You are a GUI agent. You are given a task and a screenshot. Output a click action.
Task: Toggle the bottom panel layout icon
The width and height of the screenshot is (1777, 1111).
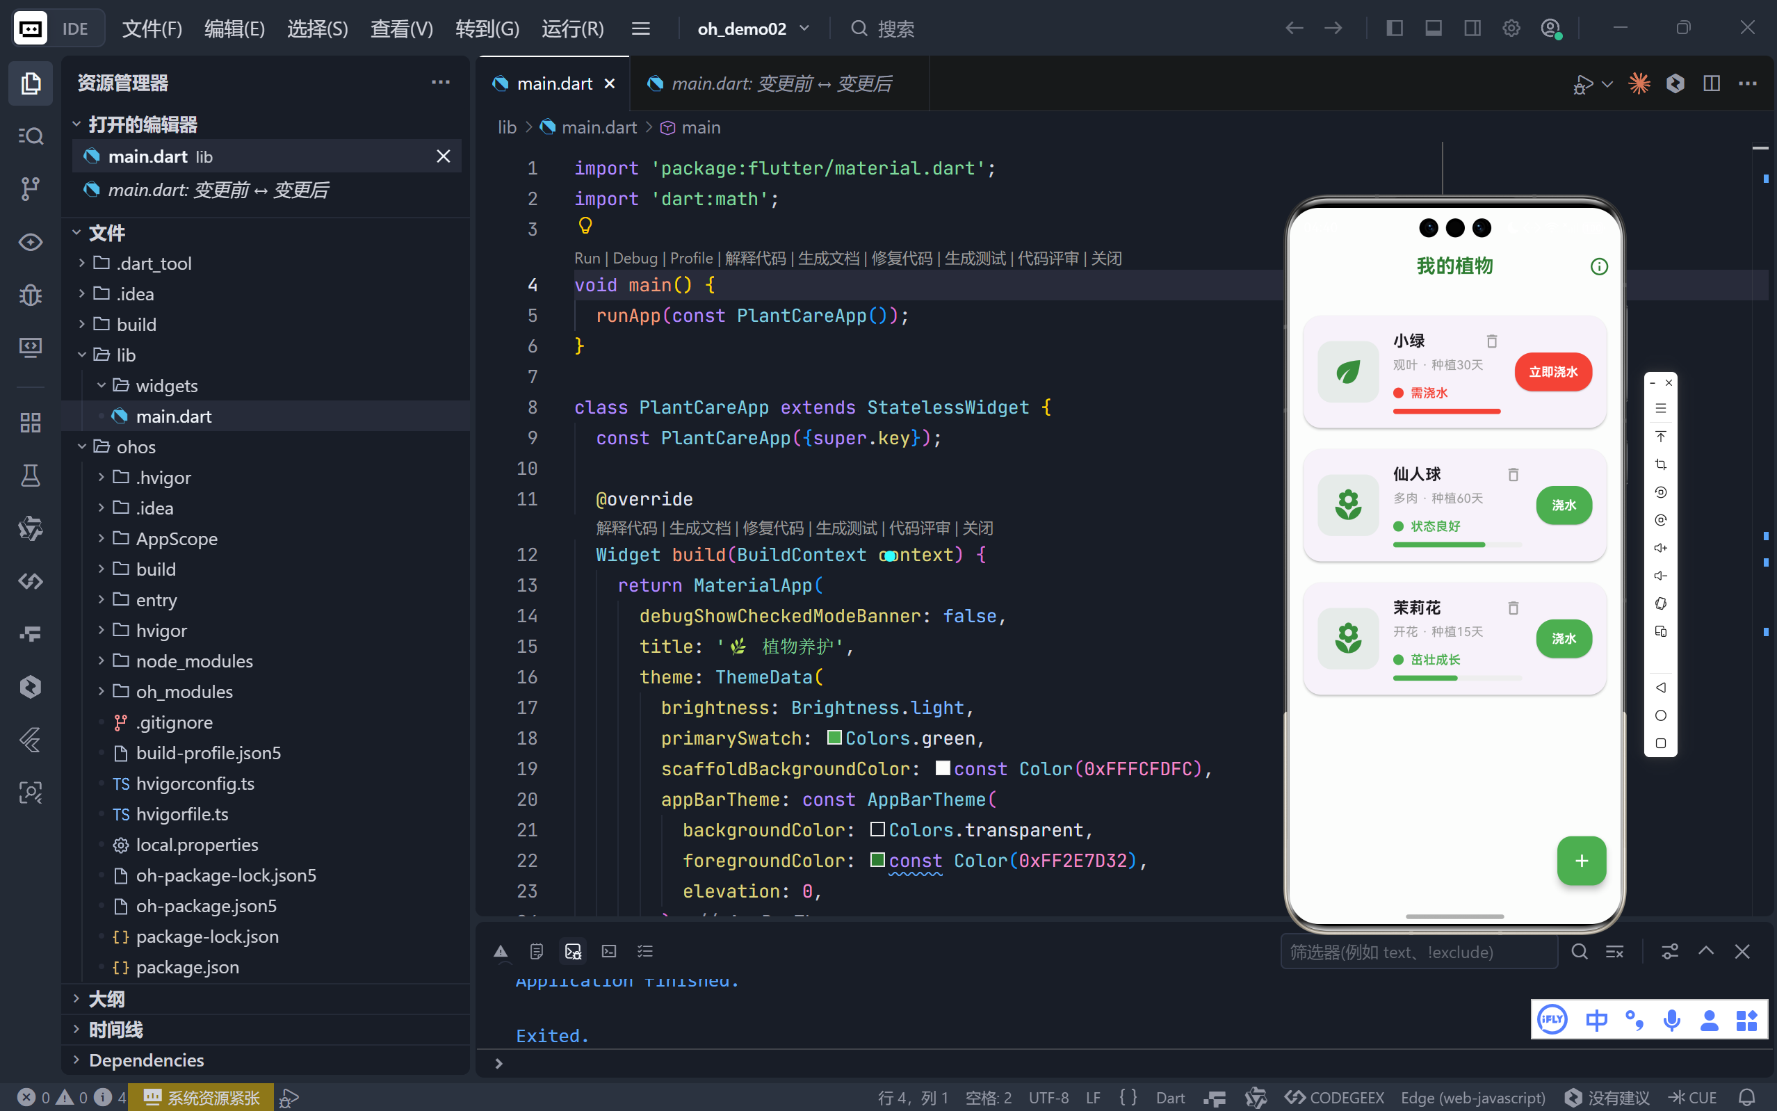point(1433,29)
